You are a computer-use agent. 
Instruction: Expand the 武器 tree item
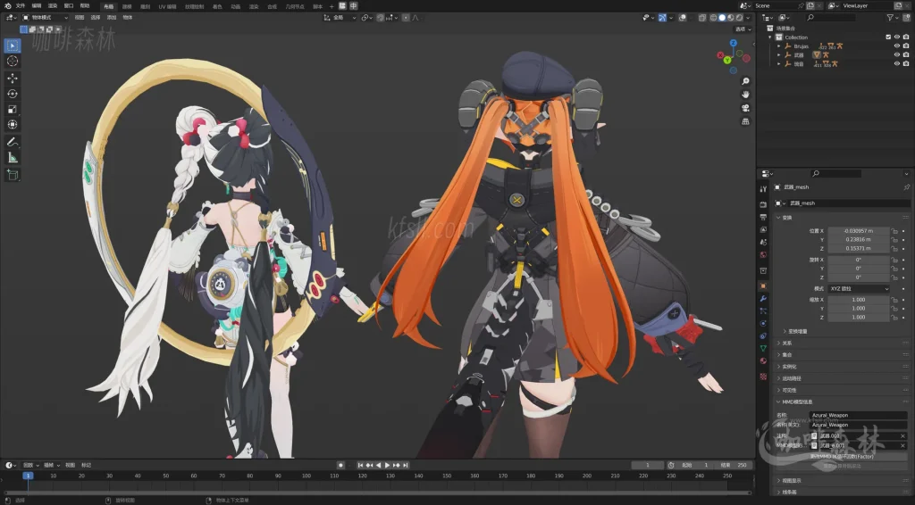pos(778,54)
